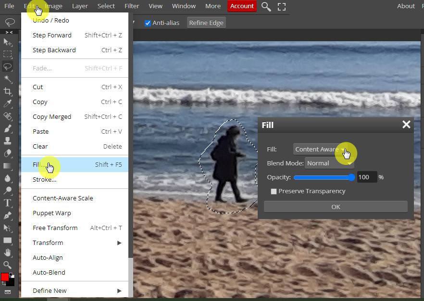Open the Blend Mode Normal dropdown
This screenshot has height=301, width=424.
(x=329, y=163)
